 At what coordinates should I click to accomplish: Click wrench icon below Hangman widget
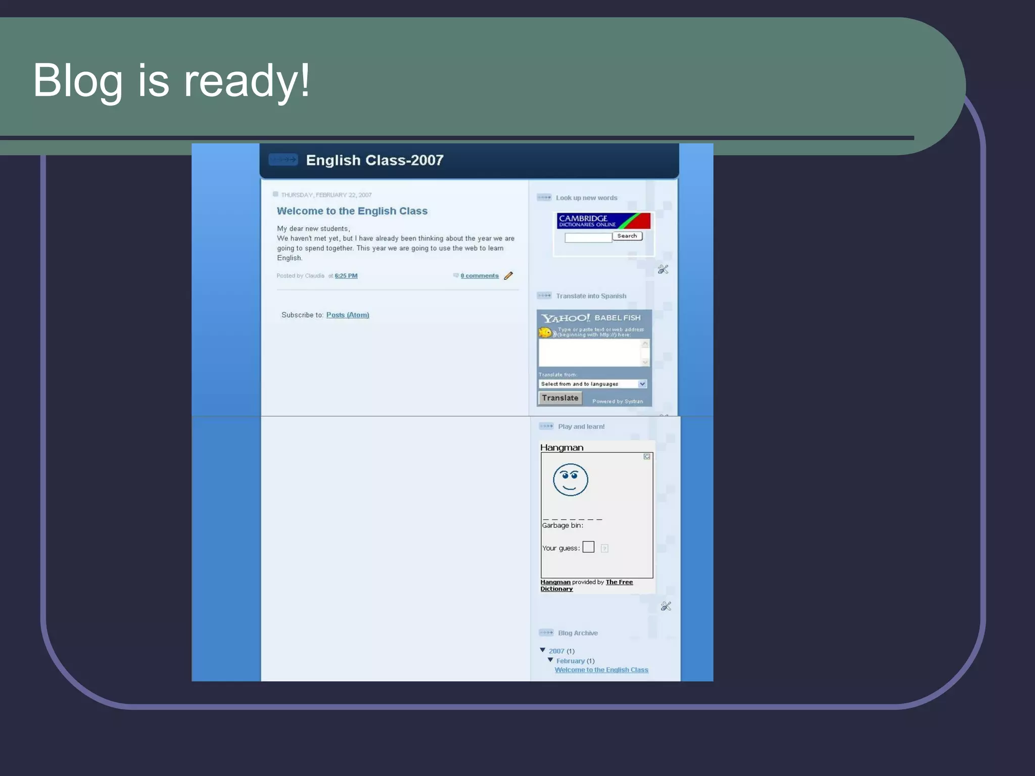pos(666,606)
